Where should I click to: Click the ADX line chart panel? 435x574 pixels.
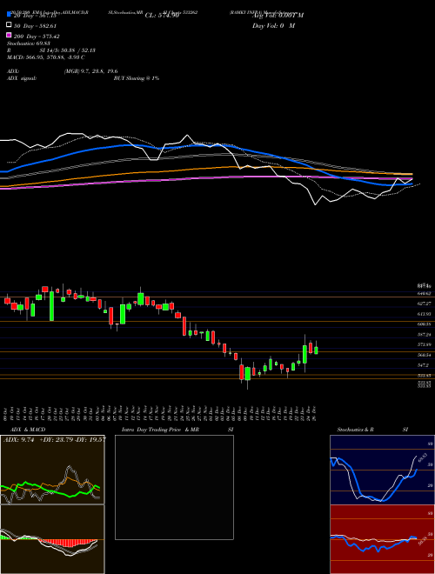(52, 470)
